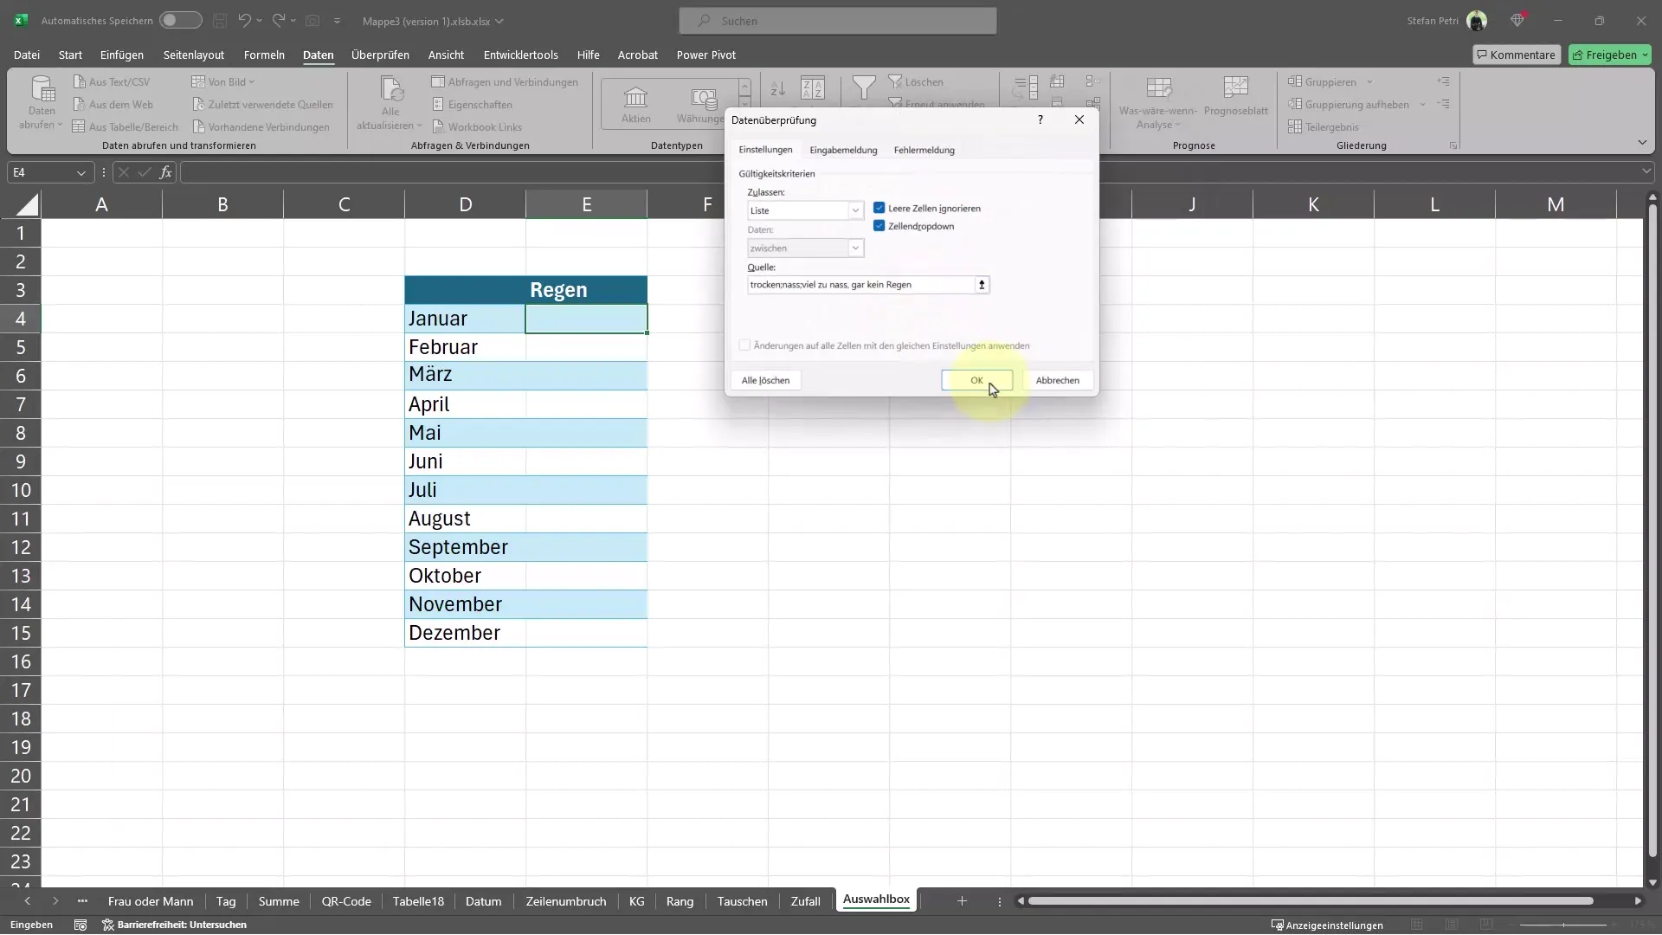Click the zoom slider in status bar
The height and width of the screenshot is (935, 1662).
pyautogui.click(x=1563, y=925)
